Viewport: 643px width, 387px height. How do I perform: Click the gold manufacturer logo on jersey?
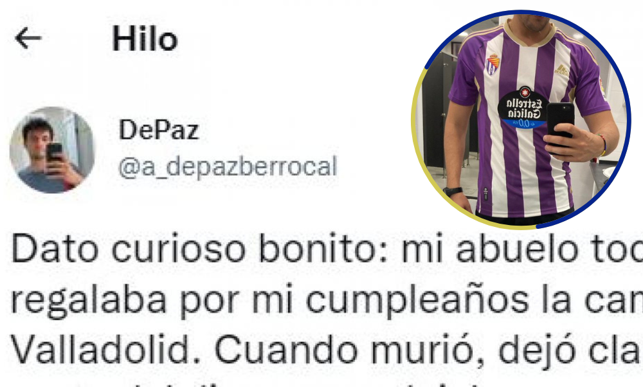pos(561,69)
